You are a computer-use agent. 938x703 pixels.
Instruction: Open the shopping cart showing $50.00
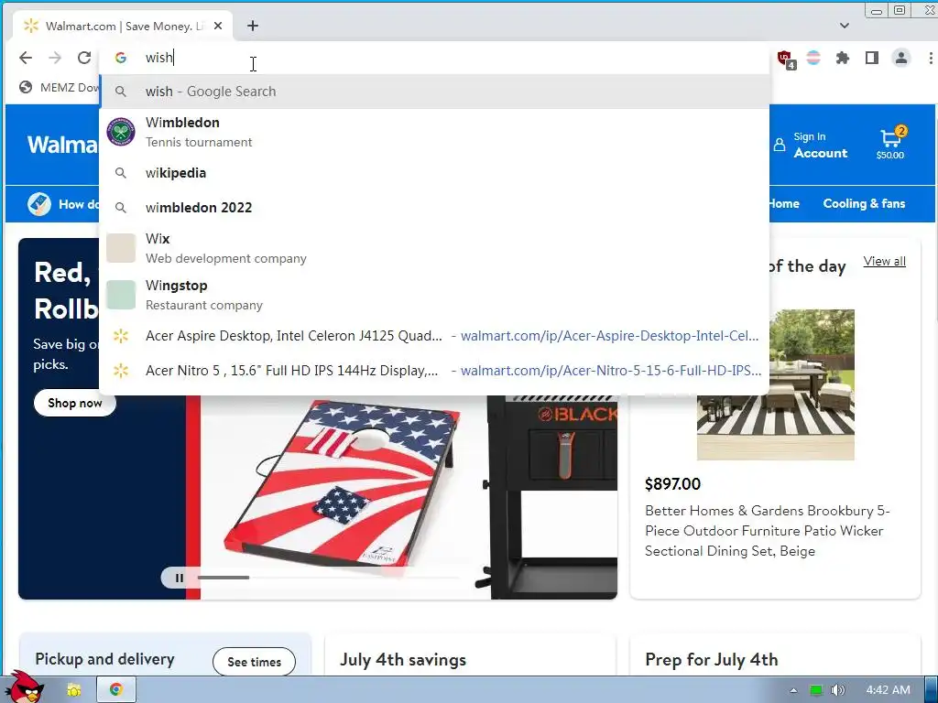890,144
